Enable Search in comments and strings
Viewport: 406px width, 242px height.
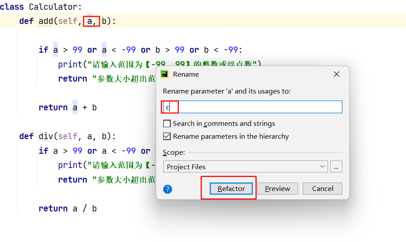(167, 124)
